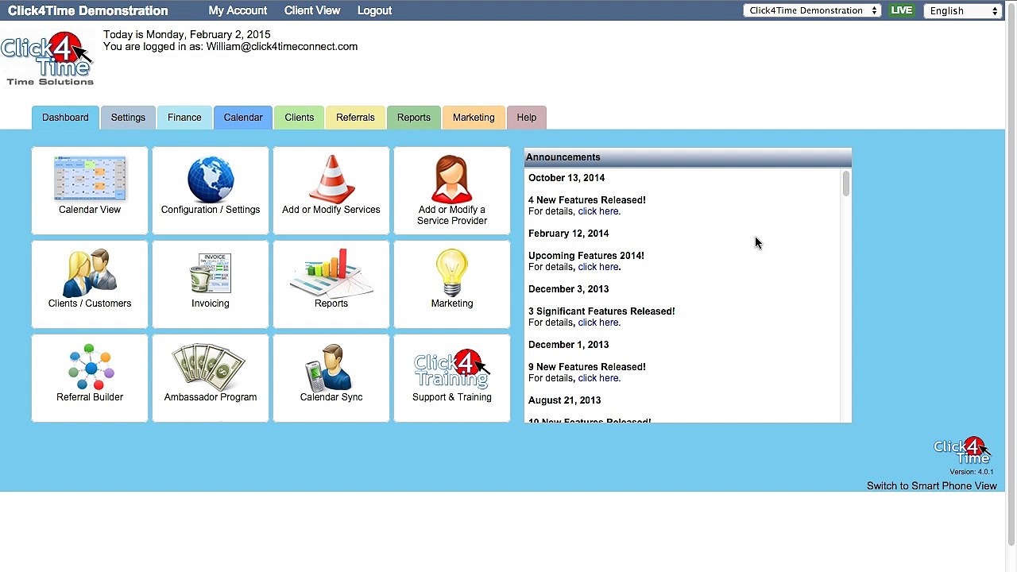
Task: Click Switch to Smart Phone View link
Action: [932, 486]
